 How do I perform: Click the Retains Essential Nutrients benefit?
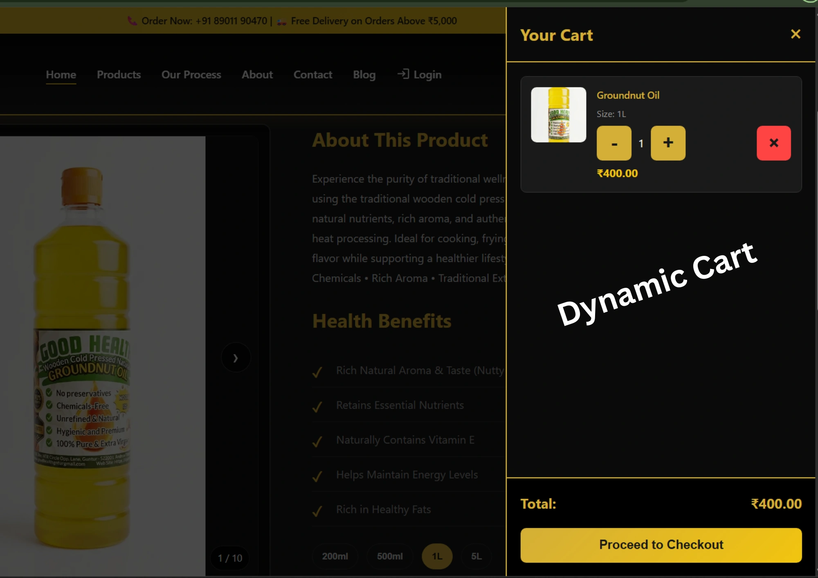pos(400,405)
